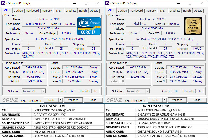Click the QPI Link value 3199.25 MHz
Screen dimensions: 208x138
[x=34, y=81]
